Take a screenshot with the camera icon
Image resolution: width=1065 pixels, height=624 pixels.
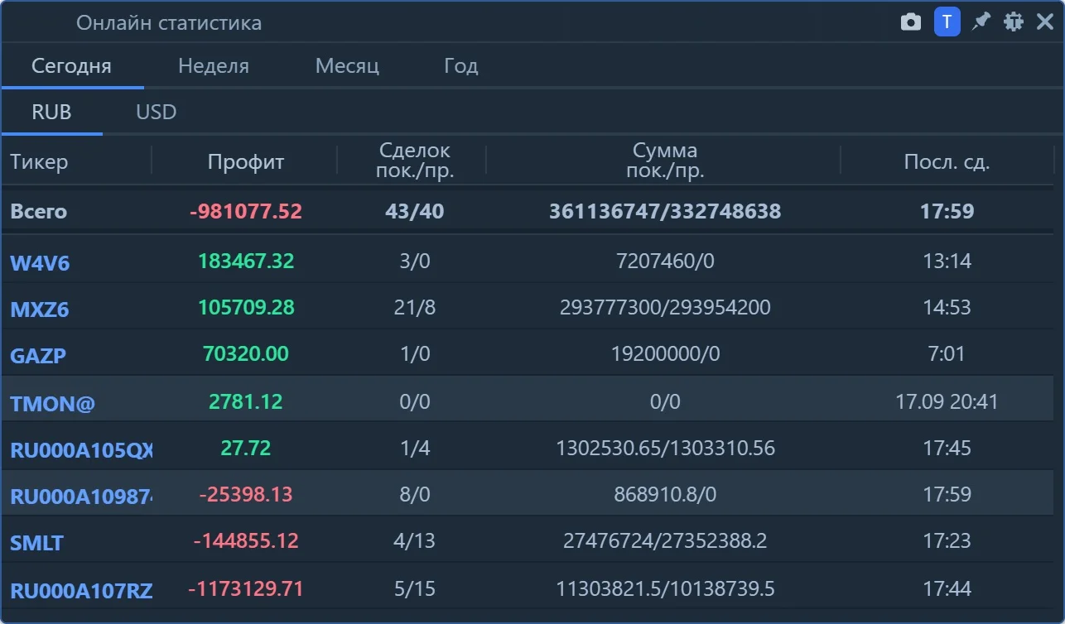(x=911, y=22)
